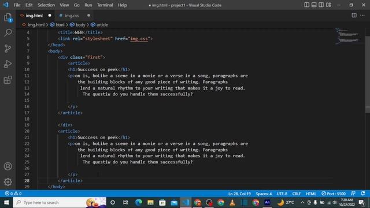Follow the img.css href link
Viewport: 370px width, 208px height.
point(139,39)
